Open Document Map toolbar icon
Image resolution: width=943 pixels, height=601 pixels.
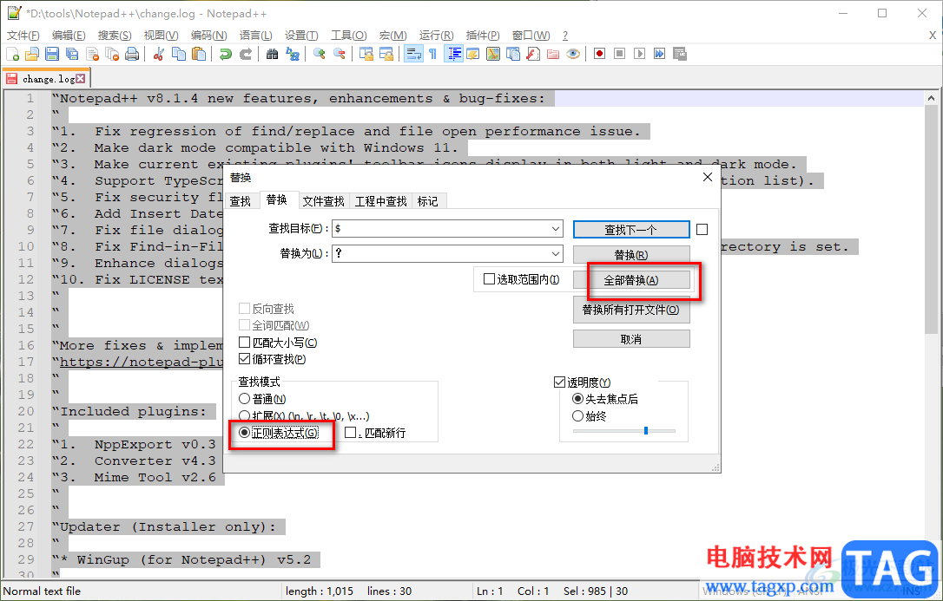pos(493,54)
